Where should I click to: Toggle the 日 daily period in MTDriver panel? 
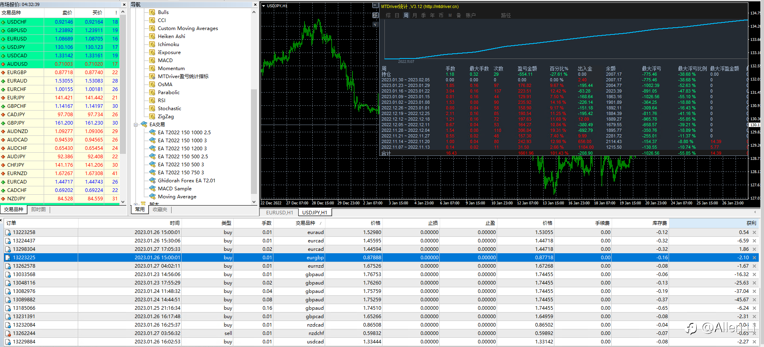coord(397,15)
